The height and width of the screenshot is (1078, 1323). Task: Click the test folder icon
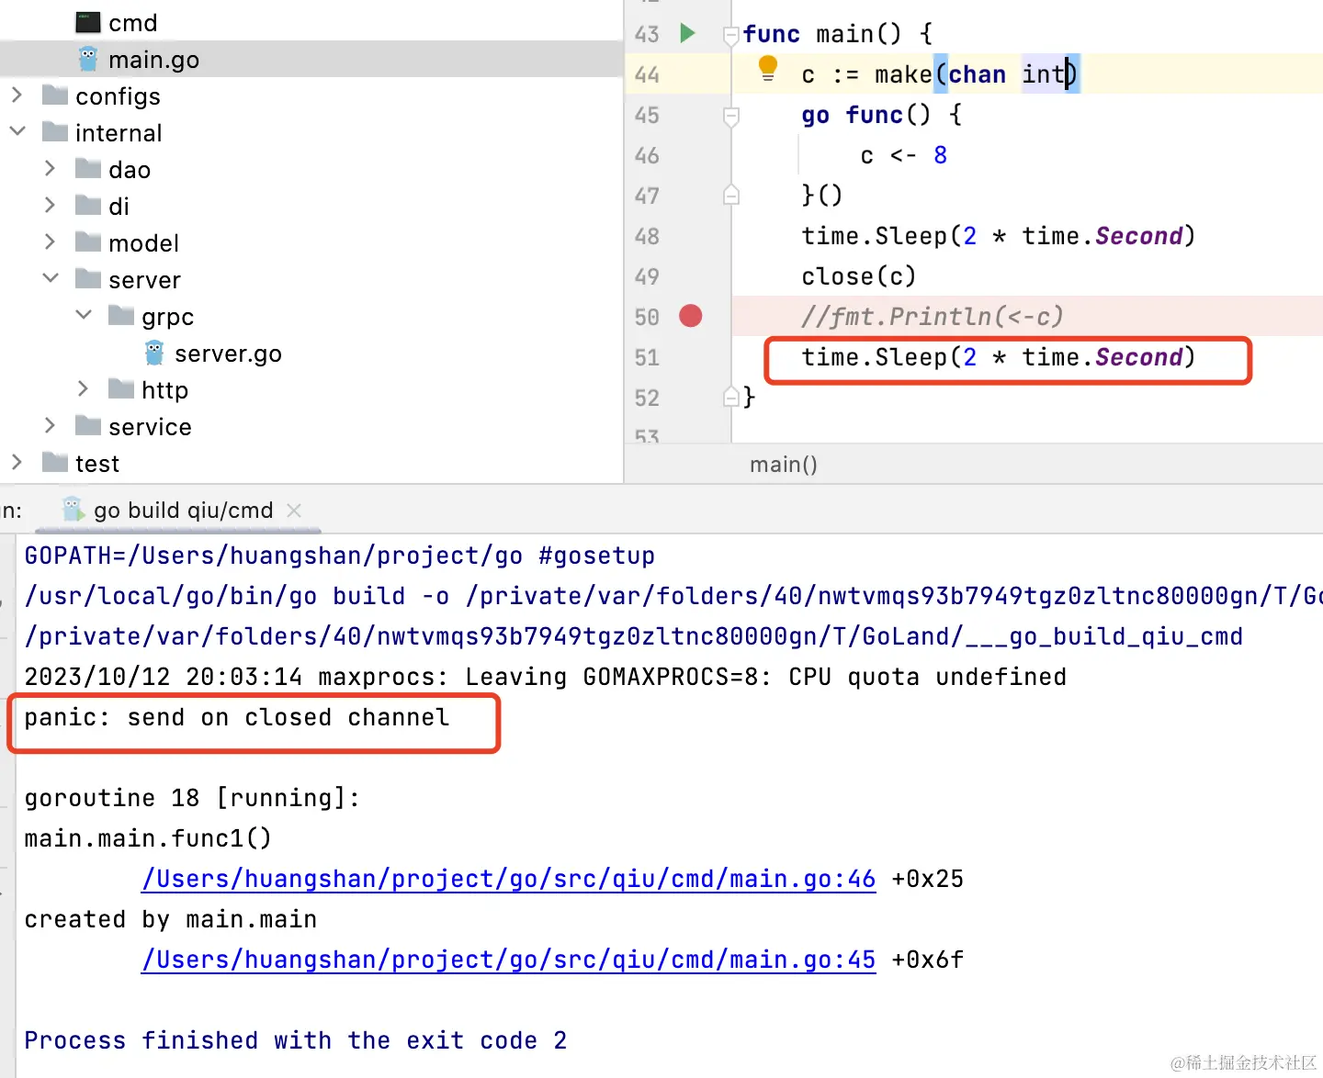click(55, 462)
